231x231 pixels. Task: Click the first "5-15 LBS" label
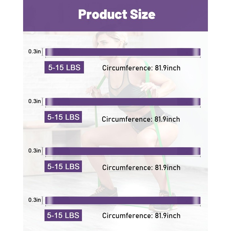(x=64, y=68)
